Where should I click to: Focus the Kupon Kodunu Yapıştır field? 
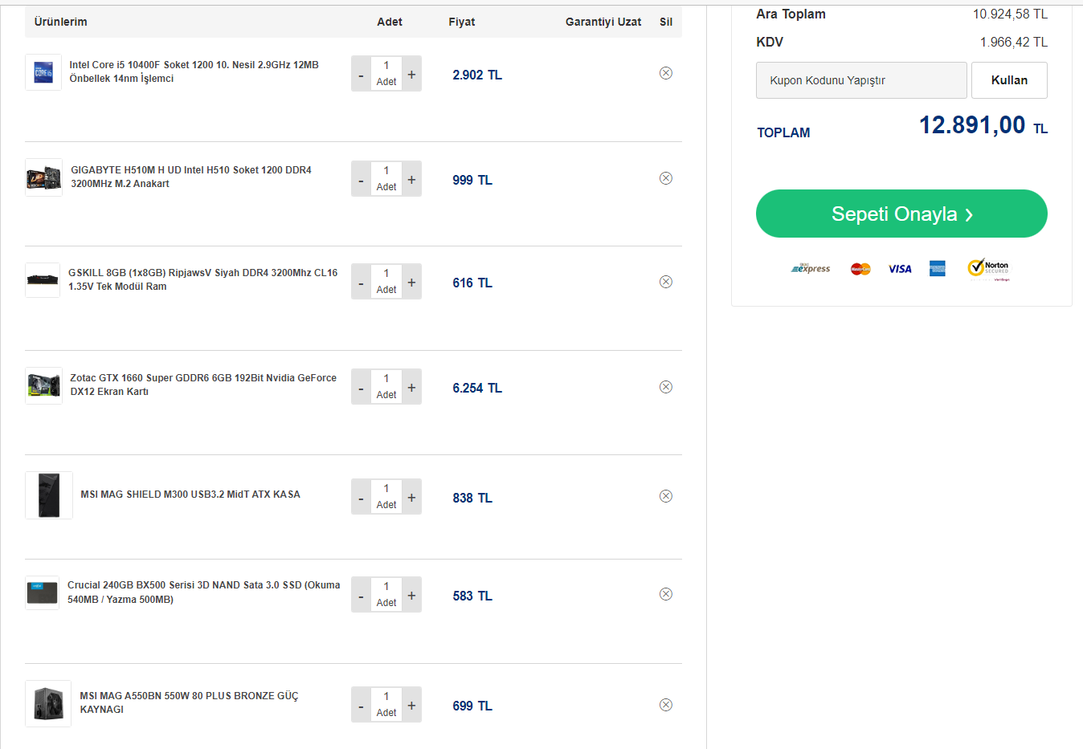click(860, 80)
